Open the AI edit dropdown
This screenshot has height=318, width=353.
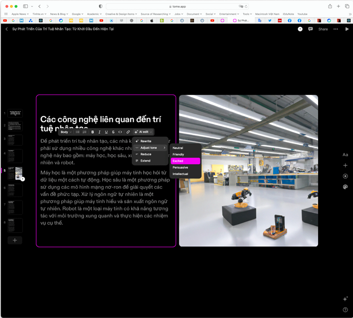point(143,132)
